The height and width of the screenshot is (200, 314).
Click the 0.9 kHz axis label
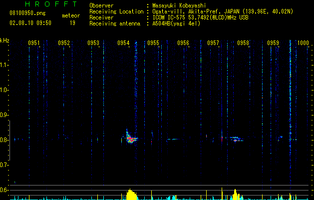(4, 115)
